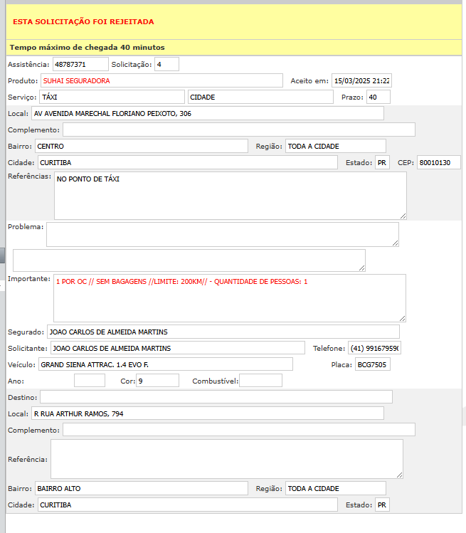This screenshot has width=466, height=533.
Task: Click the Serviço field containing TÁXI
Action: [112, 97]
